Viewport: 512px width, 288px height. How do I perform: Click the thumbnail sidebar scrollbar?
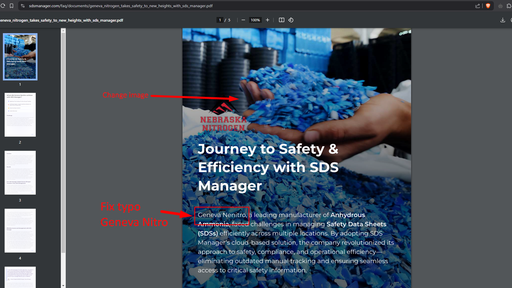click(x=63, y=141)
